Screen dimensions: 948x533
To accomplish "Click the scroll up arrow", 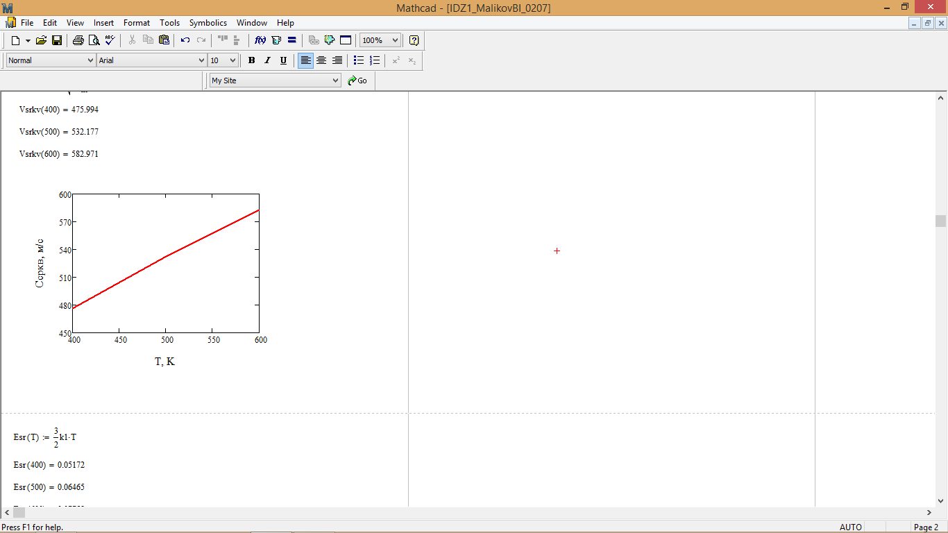I will (x=940, y=98).
